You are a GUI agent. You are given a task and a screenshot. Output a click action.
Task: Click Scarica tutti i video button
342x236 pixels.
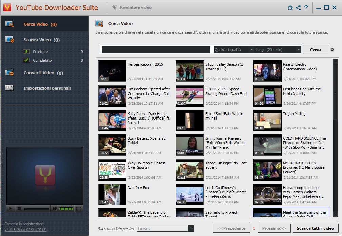[315, 228]
